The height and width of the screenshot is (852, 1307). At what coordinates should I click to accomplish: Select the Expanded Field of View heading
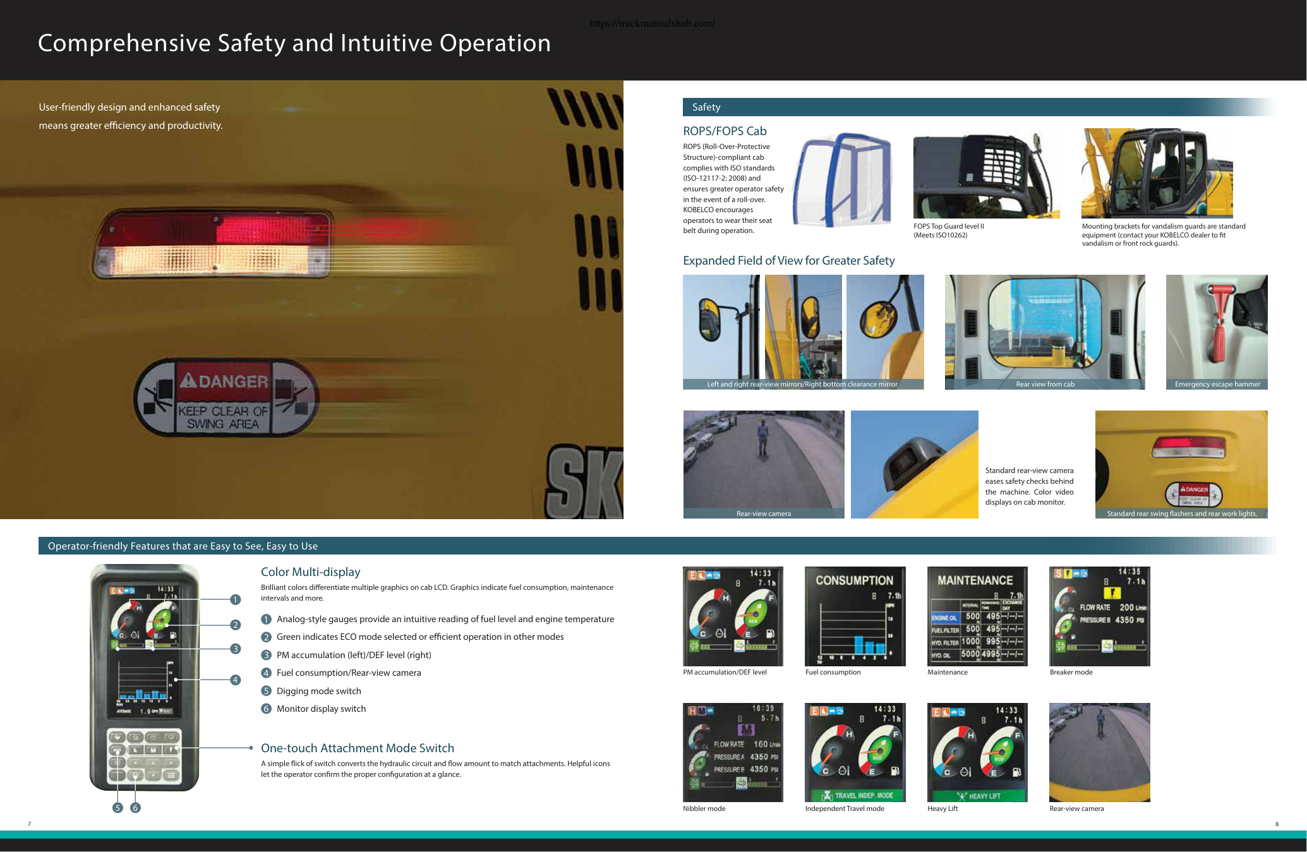pyautogui.click(x=789, y=261)
